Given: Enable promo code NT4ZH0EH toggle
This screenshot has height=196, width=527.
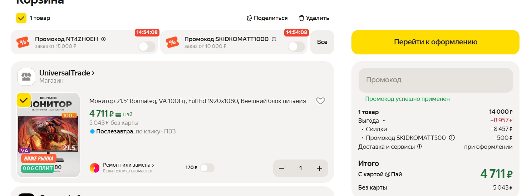Looking at the screenshot, I should point(147,46).
